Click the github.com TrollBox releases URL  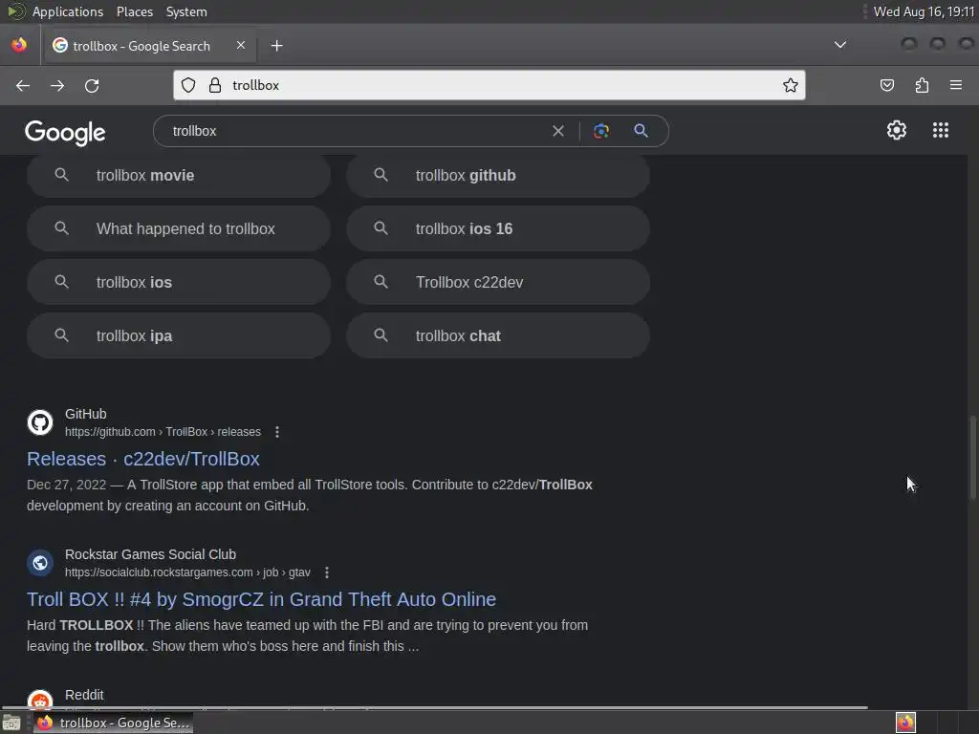(x=163, y=432)
